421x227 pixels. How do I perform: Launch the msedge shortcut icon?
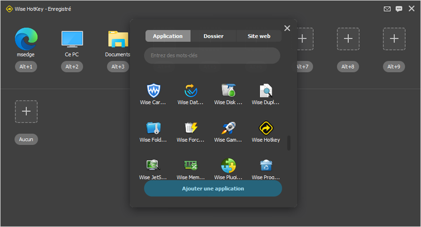pyautogui.click(x=26, y=39)
